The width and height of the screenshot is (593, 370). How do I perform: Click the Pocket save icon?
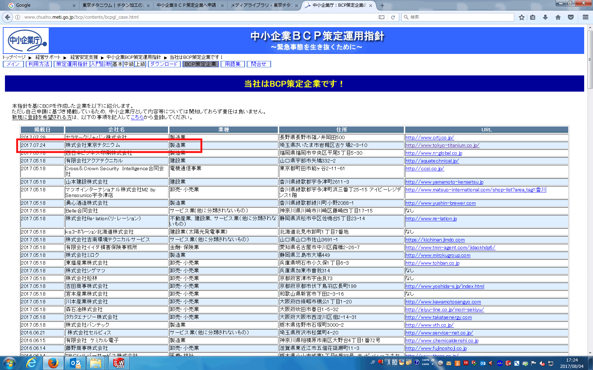tap(571, 17)
